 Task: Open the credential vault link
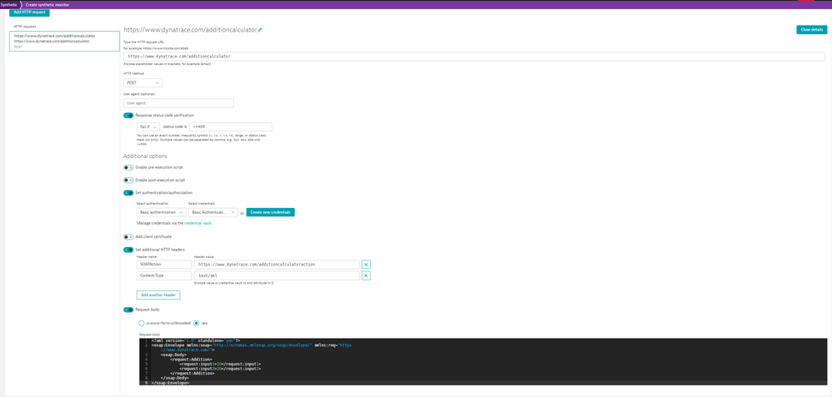pyautogui.click(x=198, y=223)
